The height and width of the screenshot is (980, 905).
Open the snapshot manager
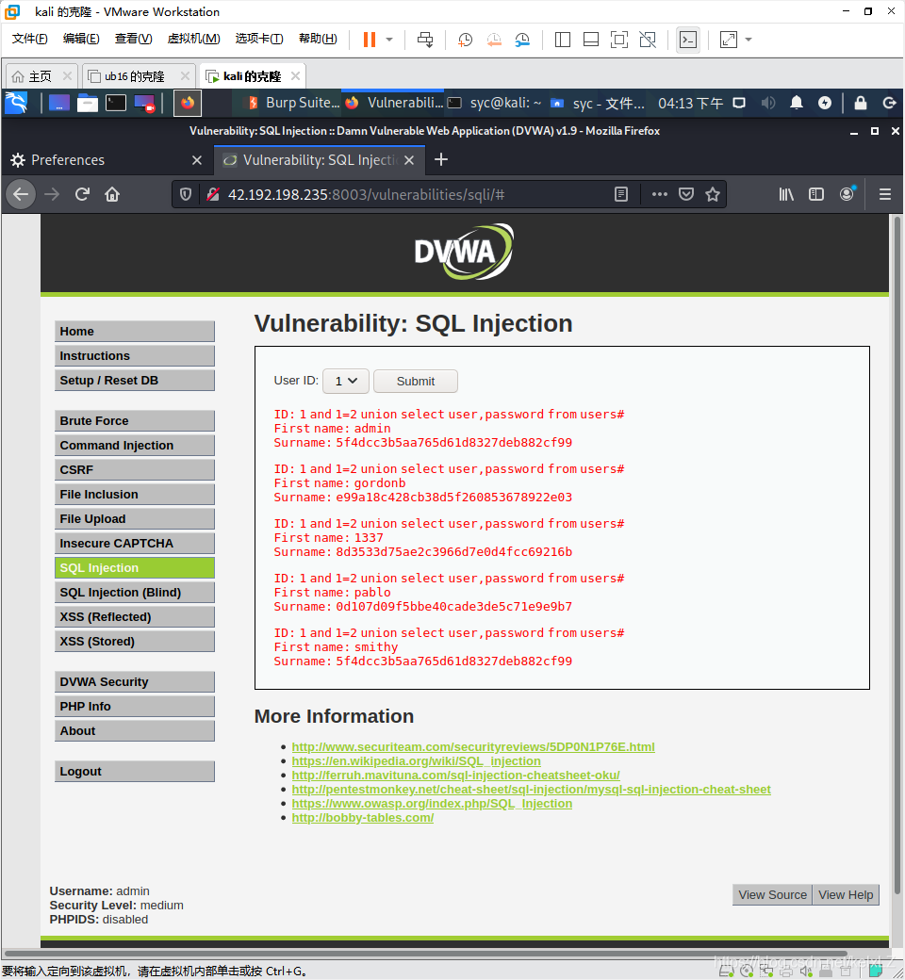522,40
